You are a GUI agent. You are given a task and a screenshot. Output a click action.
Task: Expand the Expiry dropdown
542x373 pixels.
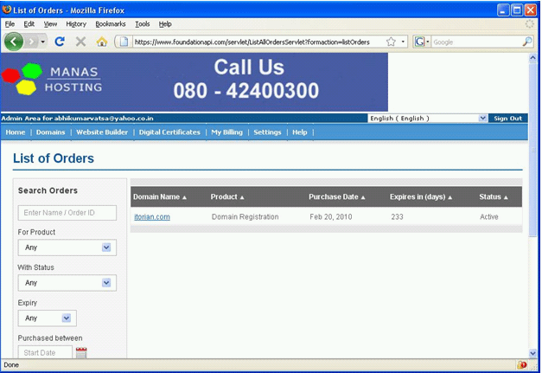point(47,318)
